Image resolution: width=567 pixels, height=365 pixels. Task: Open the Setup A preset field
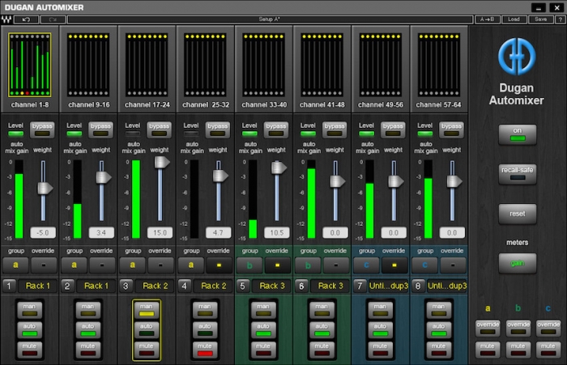270,19
